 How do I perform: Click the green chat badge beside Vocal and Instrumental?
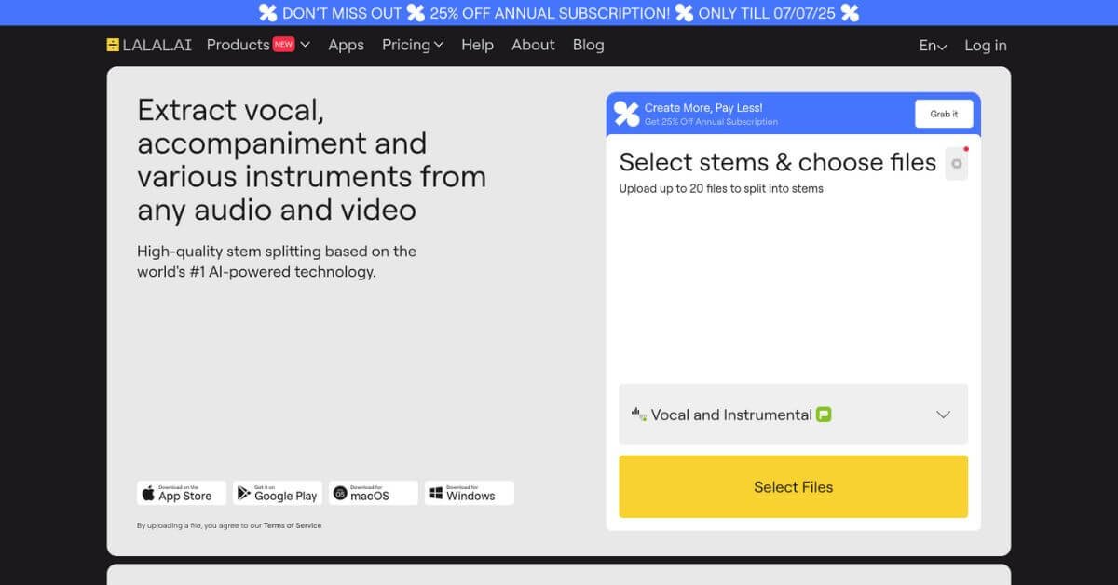click(824, 415)
